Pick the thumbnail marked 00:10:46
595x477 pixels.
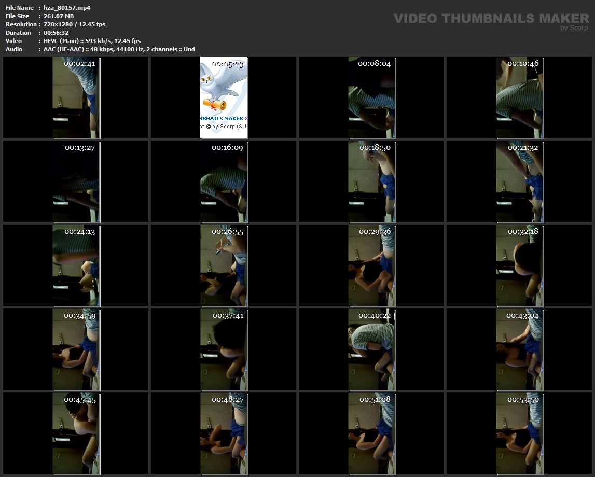(519, 97)
